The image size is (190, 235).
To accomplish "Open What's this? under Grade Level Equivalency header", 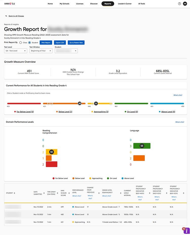I will click(107, 196).
